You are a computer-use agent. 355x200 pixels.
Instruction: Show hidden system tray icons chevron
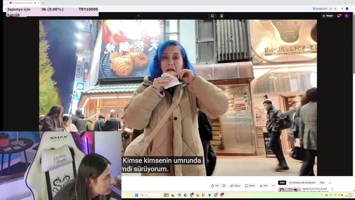322,195
